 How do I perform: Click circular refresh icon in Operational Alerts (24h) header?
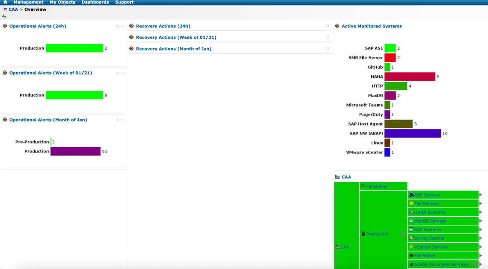pos(117,26)
